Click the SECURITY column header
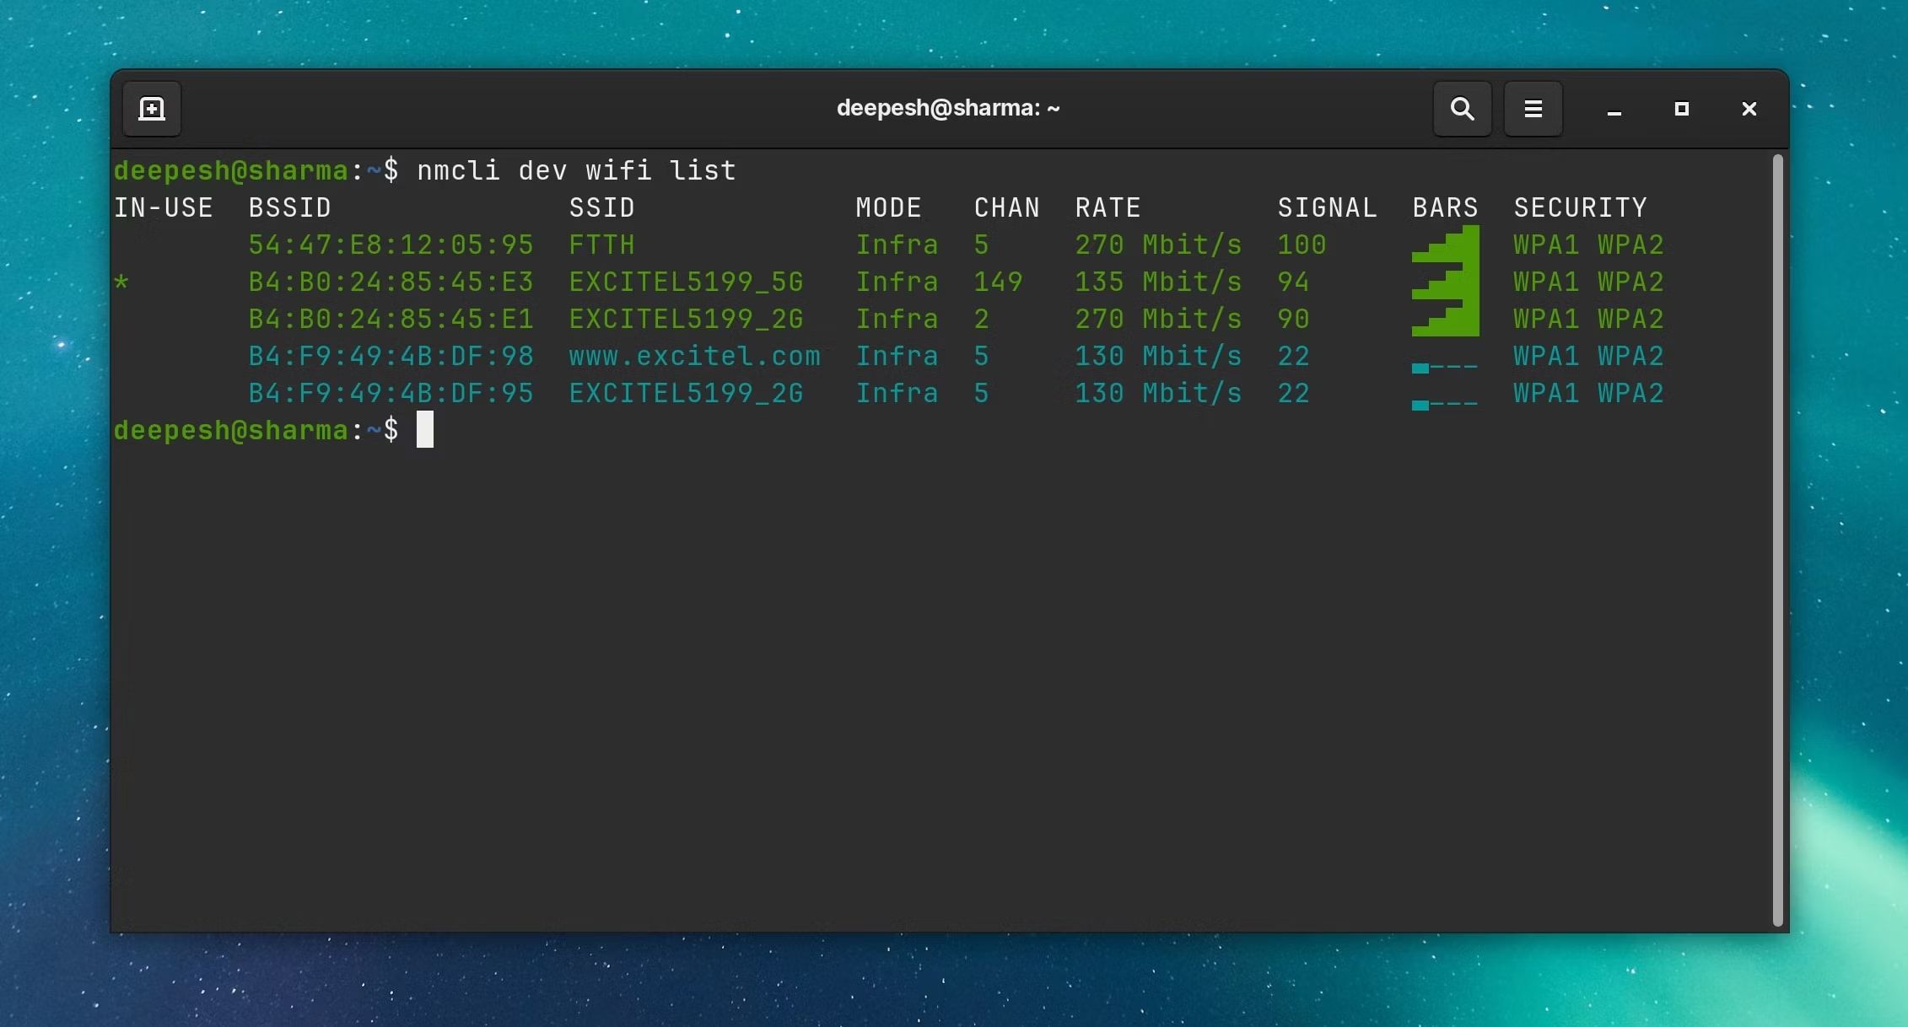Screen dimensions: 1908x1027 coord(1580,207)
